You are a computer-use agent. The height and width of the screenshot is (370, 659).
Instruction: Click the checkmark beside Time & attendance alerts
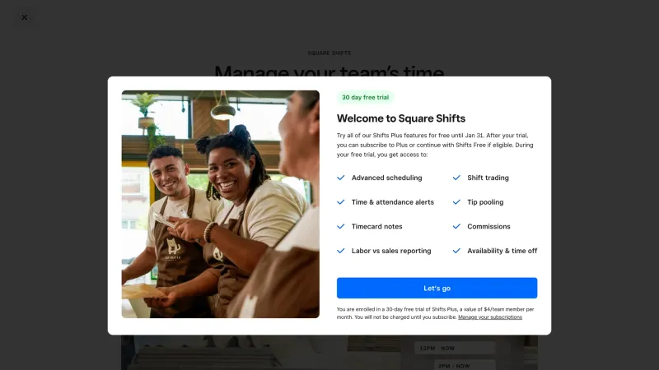(341, 201)
